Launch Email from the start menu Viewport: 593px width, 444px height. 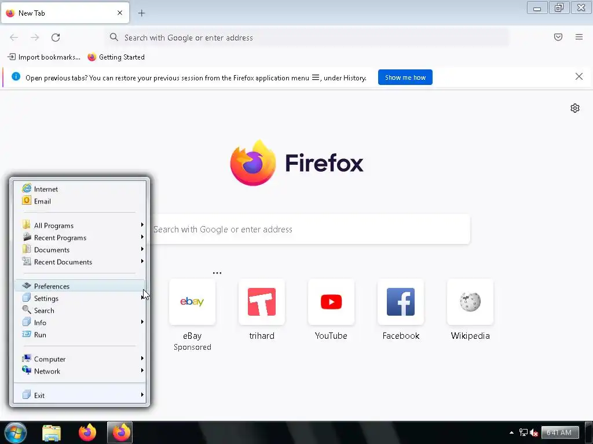[80, 201]
